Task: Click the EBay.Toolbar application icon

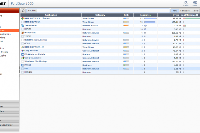Action: click(x=23, y=51)
